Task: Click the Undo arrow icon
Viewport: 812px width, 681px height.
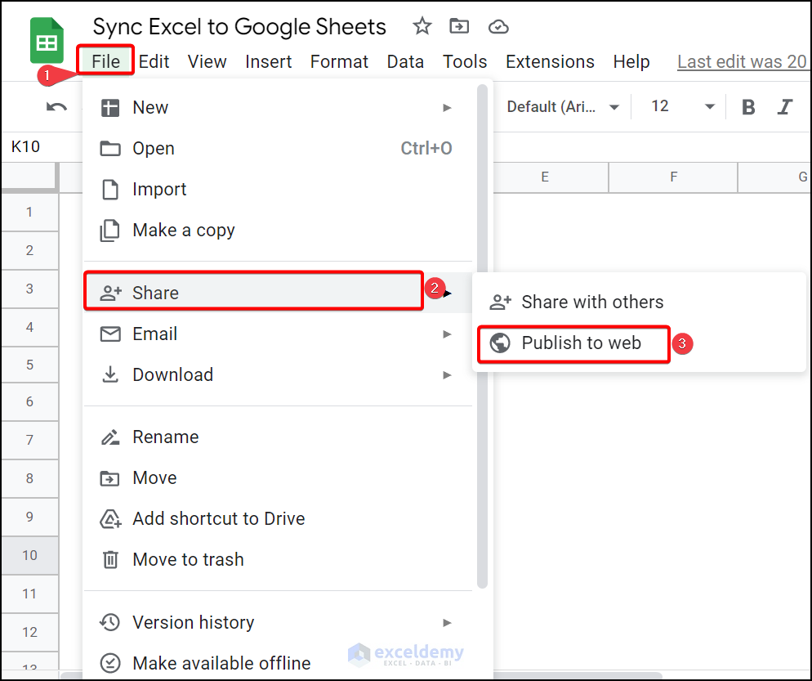Action: pos(56,107)
